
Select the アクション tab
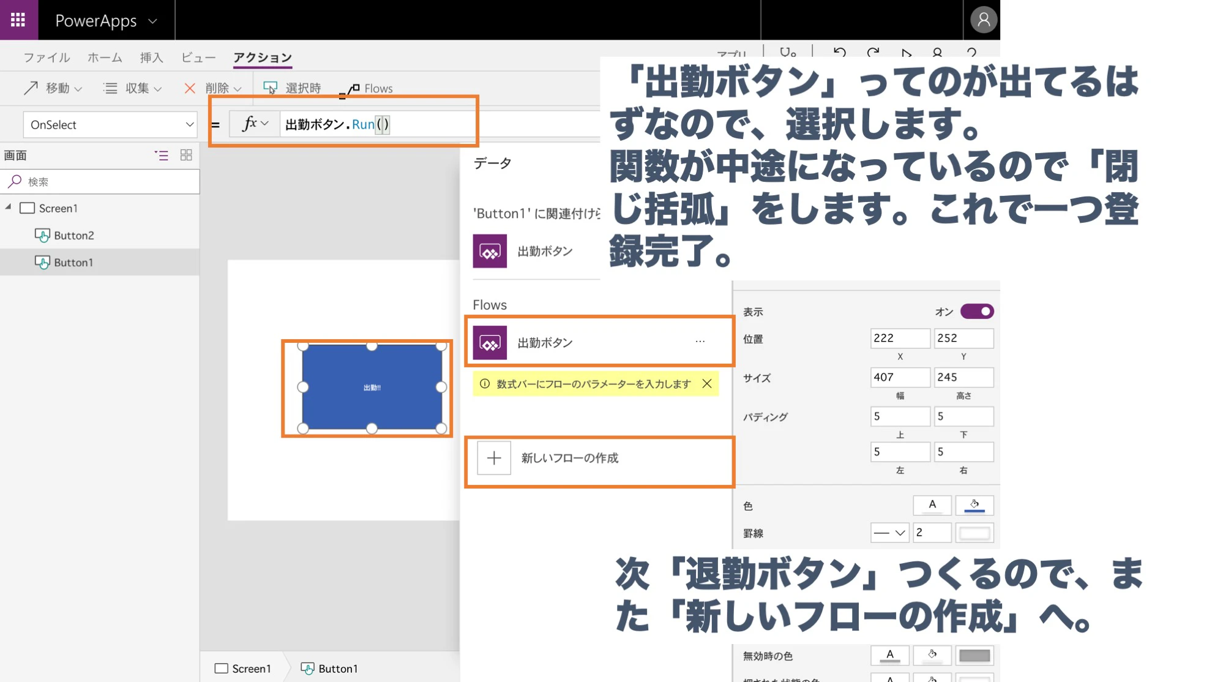tap(263, 58)
